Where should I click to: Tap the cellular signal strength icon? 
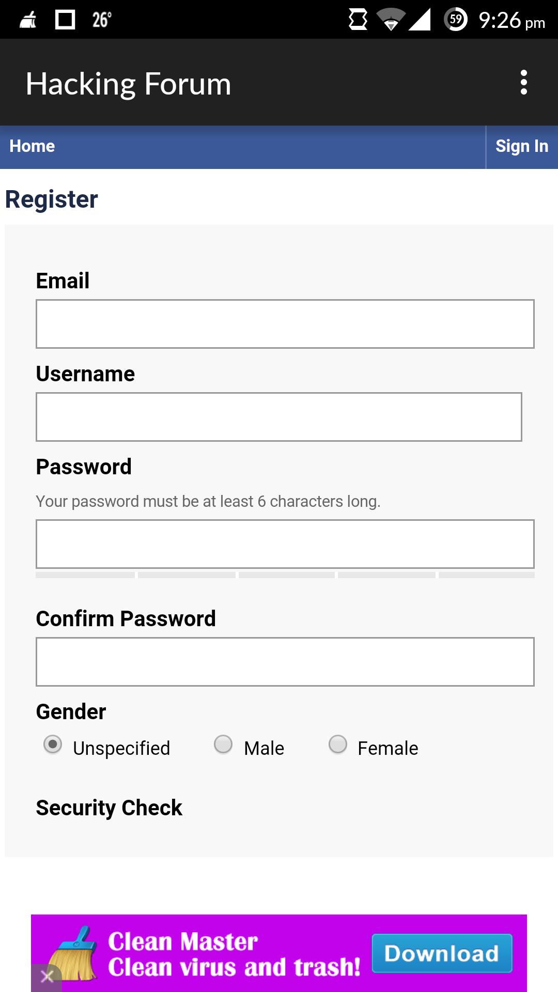click(420, 20)
